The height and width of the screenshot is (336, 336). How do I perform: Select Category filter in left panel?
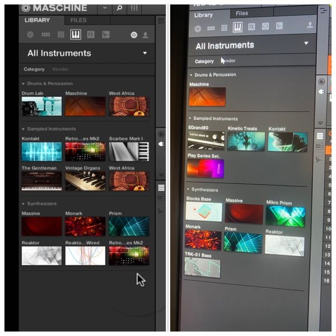coord(34,69)
